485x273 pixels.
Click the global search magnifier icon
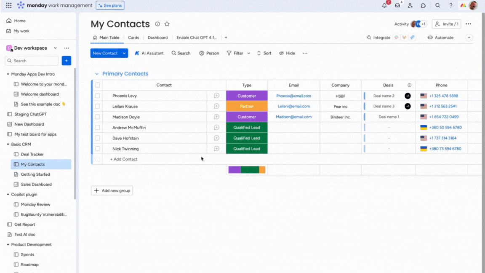click(x=438, y=5)
